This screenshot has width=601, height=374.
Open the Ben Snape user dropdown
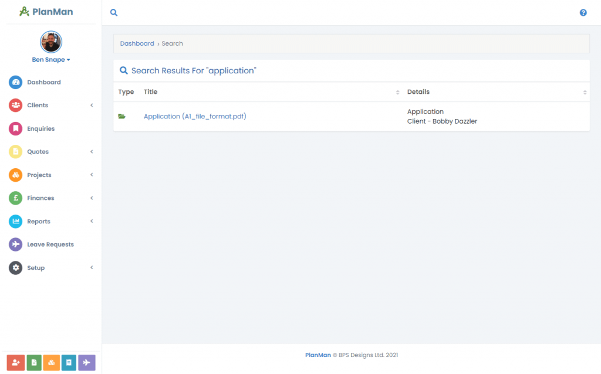[51, 60]
